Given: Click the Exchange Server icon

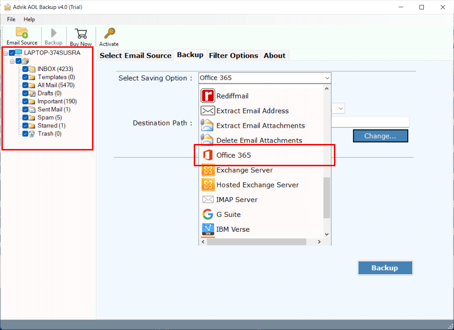Looking at the screenshot, I should point(208,170).
